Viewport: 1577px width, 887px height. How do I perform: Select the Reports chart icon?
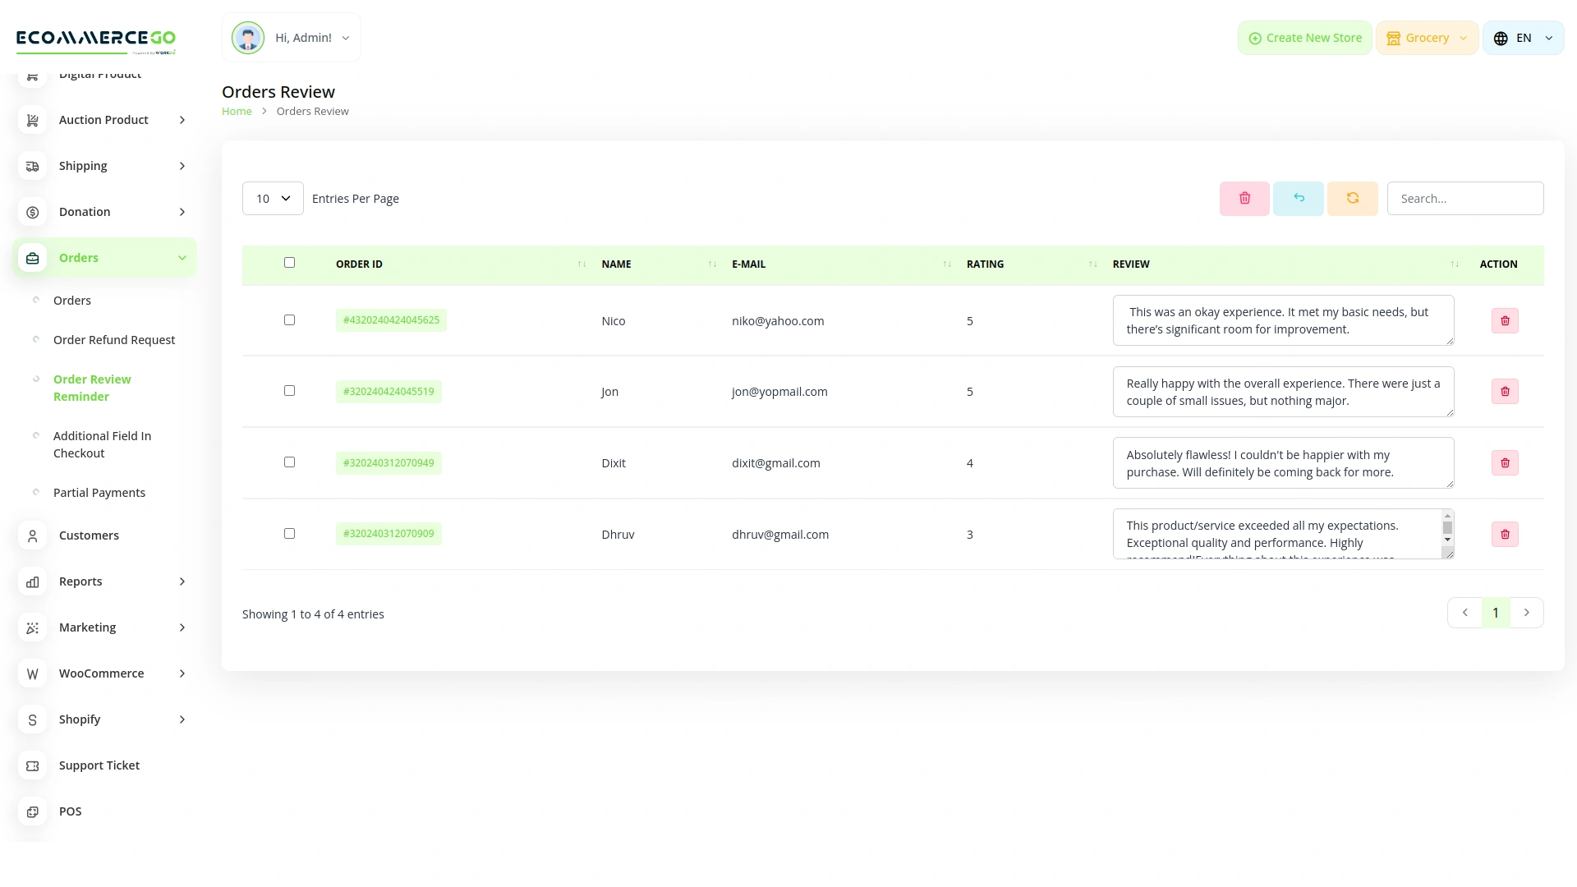tap(32, 581)
